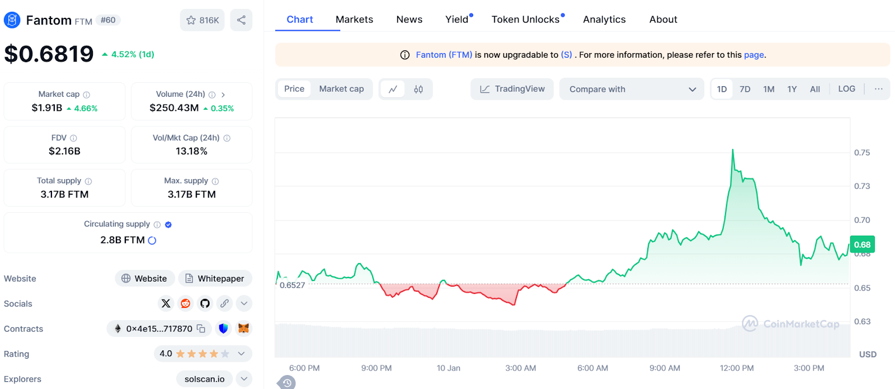Image resolution: width=895 pixels, height=389 pixels.
Task: Click the green 0.68 price marker
Action: point(862,245)
